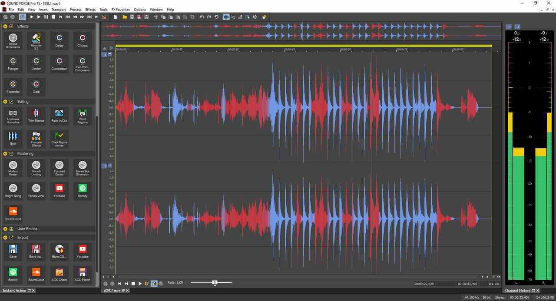Open the Wave Hammer 2.0 effect

(36, 40)
